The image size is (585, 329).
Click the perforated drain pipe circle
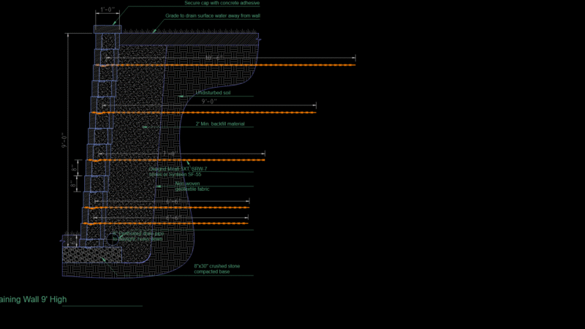tap(113, 240)
